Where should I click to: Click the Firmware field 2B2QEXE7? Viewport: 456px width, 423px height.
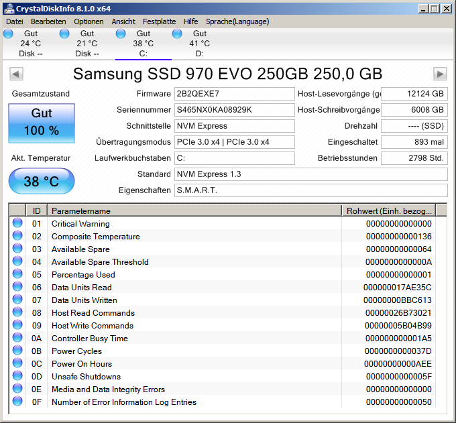(235, 94)
